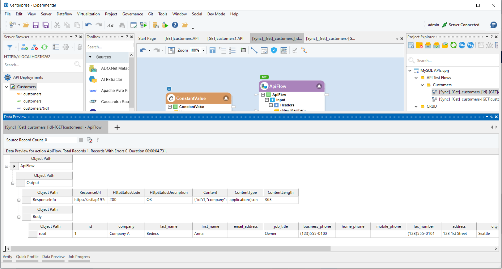
Task: Switch to the Start Page tab
Action: point(147,39)
